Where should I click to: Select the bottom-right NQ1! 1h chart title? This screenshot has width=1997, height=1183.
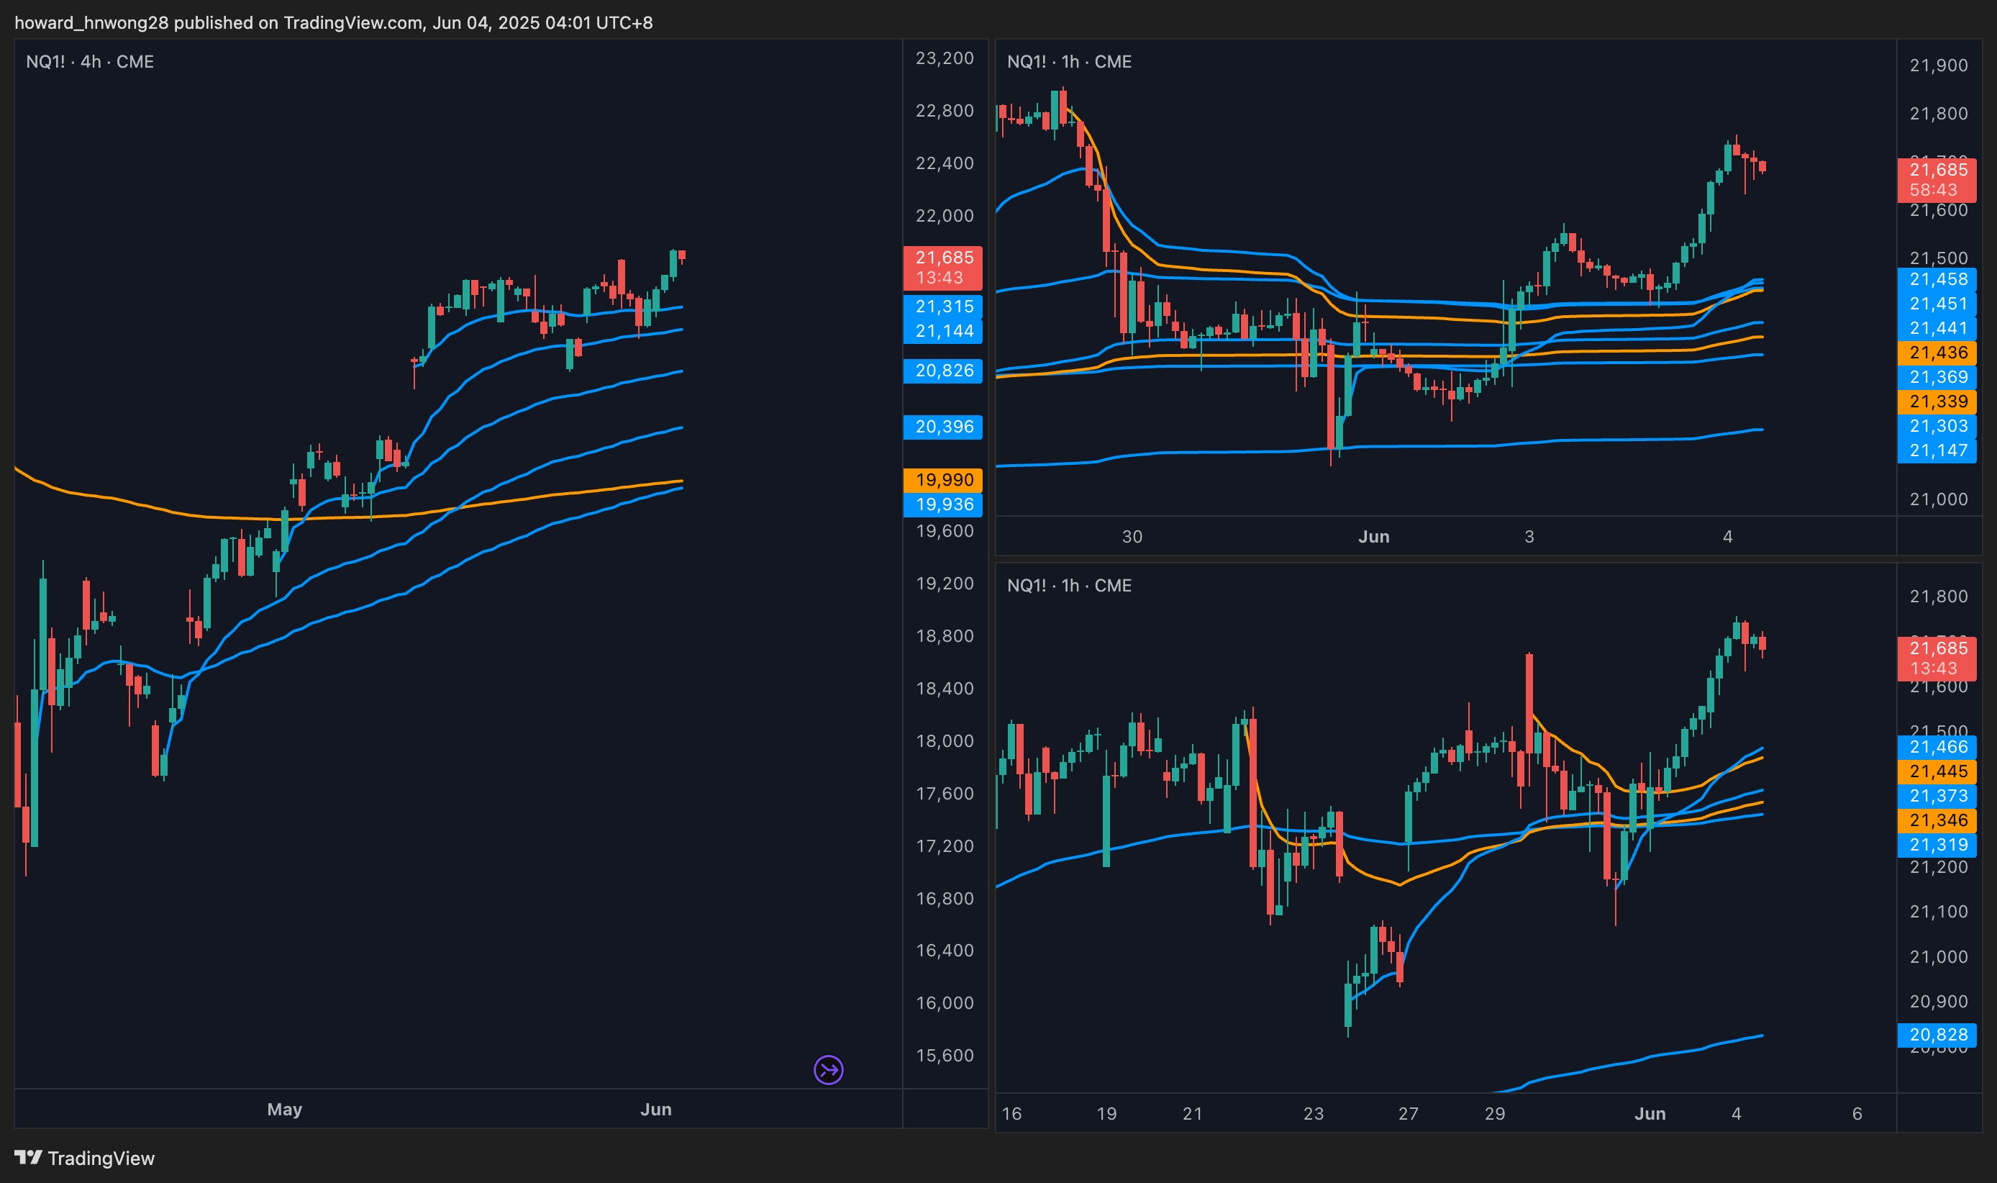[1068, 586]
